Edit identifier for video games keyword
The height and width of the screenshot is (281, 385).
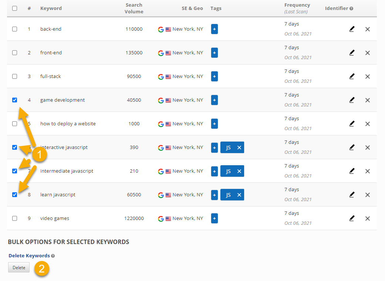pos(351,219)
